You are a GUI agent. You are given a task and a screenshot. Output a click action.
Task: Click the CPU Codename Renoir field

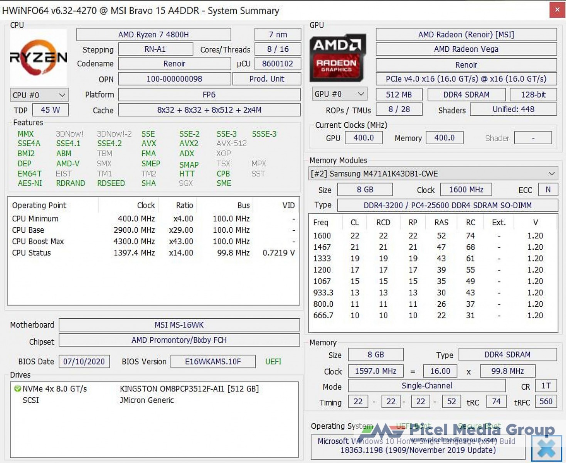coord(174,64)
